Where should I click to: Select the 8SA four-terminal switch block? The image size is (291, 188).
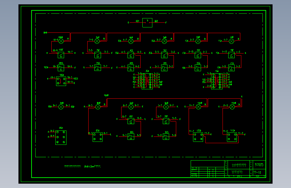[98, 137]
